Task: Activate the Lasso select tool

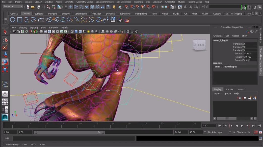Action: pos(5,40)
